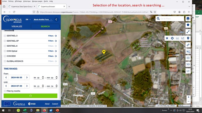The height and width of the screenshot is (113, 202).
Task: Expand the Marie-Noëlle Pons user menu
Action: coord(43,20)
